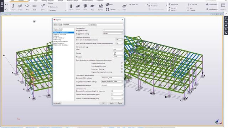Click the Exaggeration limit input field
The width and height of the screenshot is (228, 128).
pyautogui.click(x=113, y=31)
